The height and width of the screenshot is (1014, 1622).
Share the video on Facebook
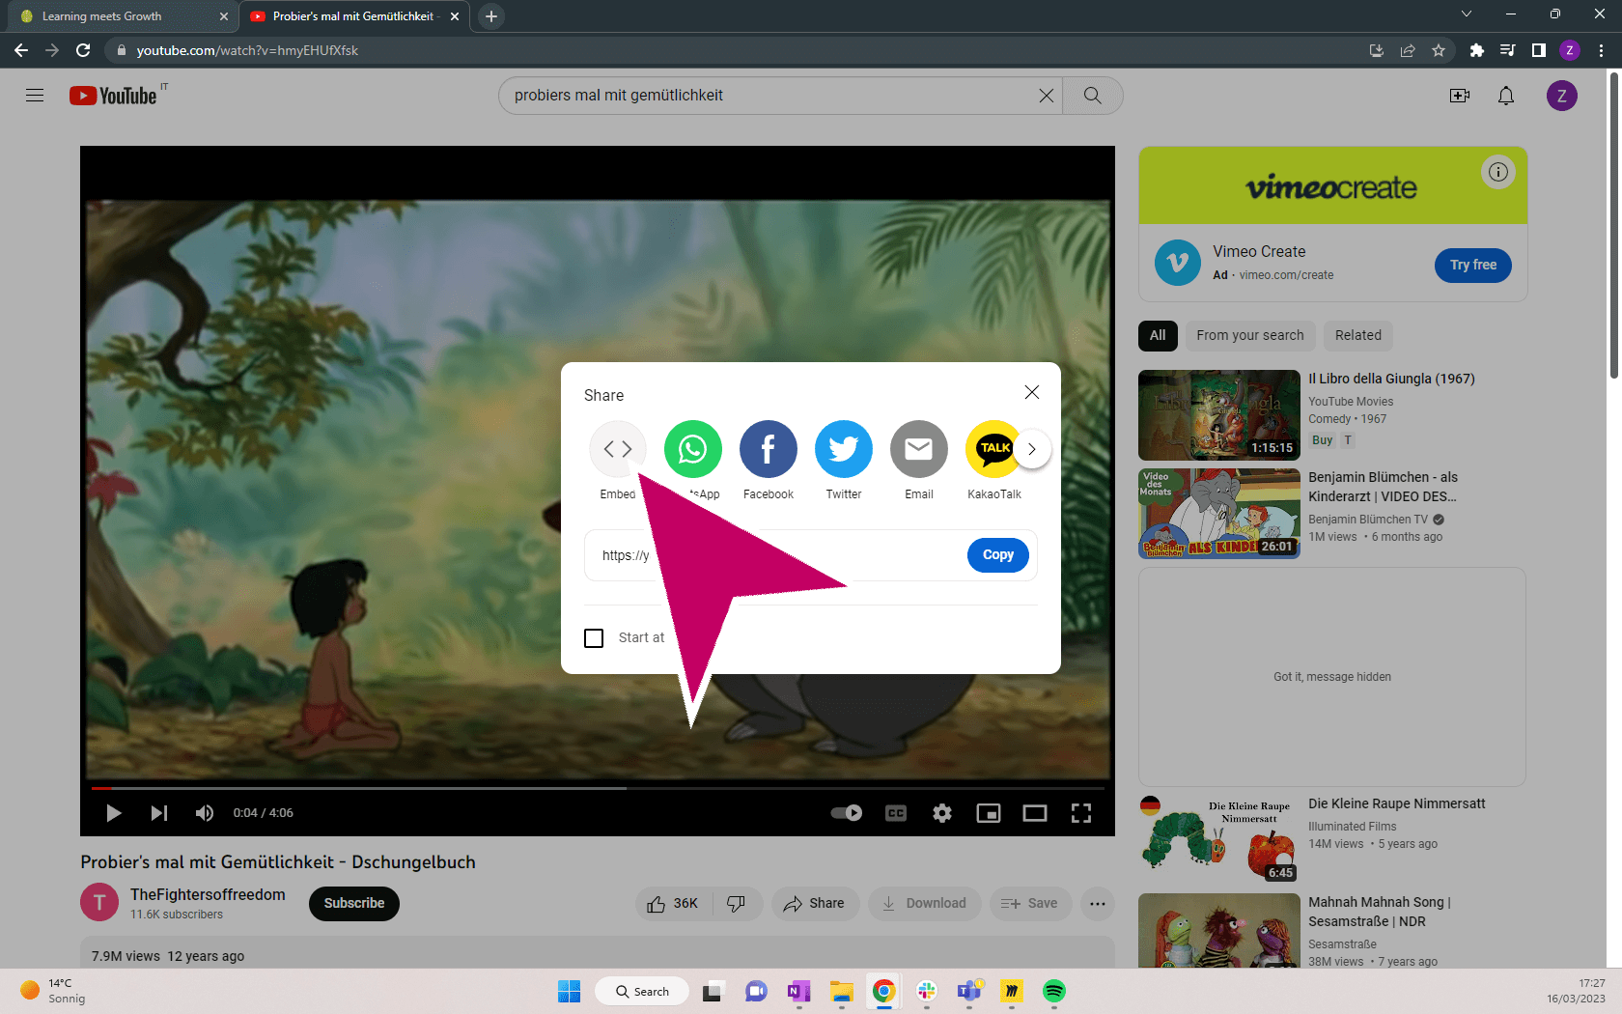(769, 449)
